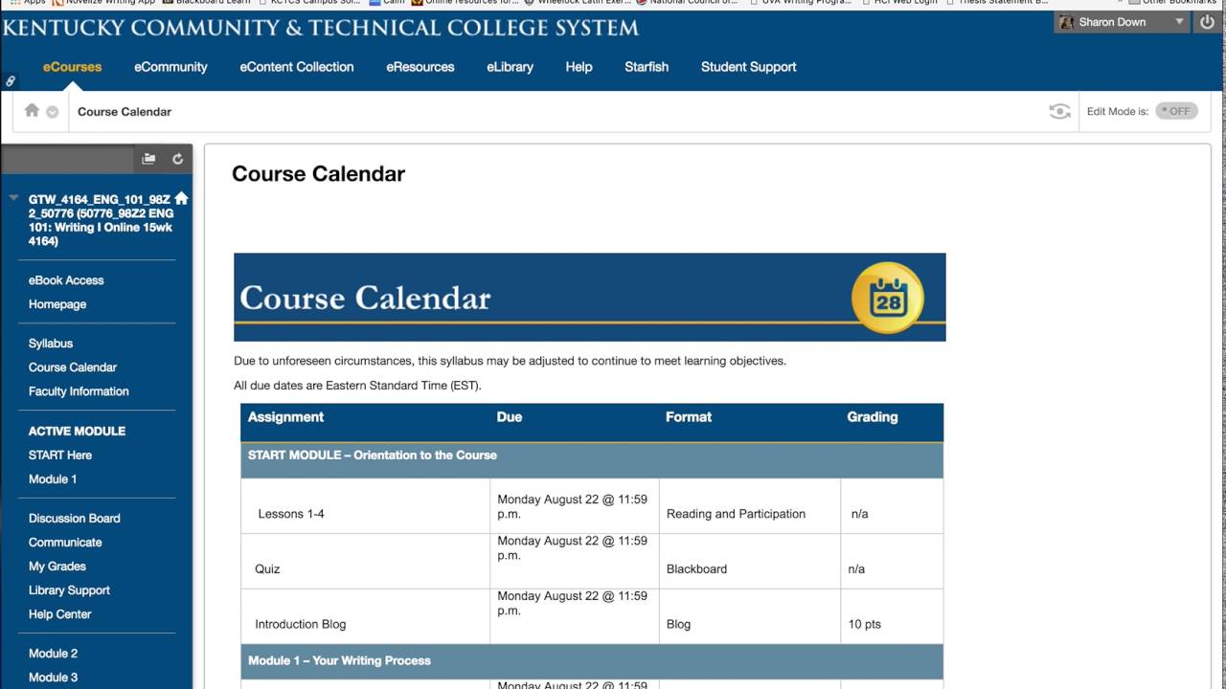Image resolution: width=1226 pixels, height=689 pixels.
Task: View My Grades
Action: [x=57, y=567]
